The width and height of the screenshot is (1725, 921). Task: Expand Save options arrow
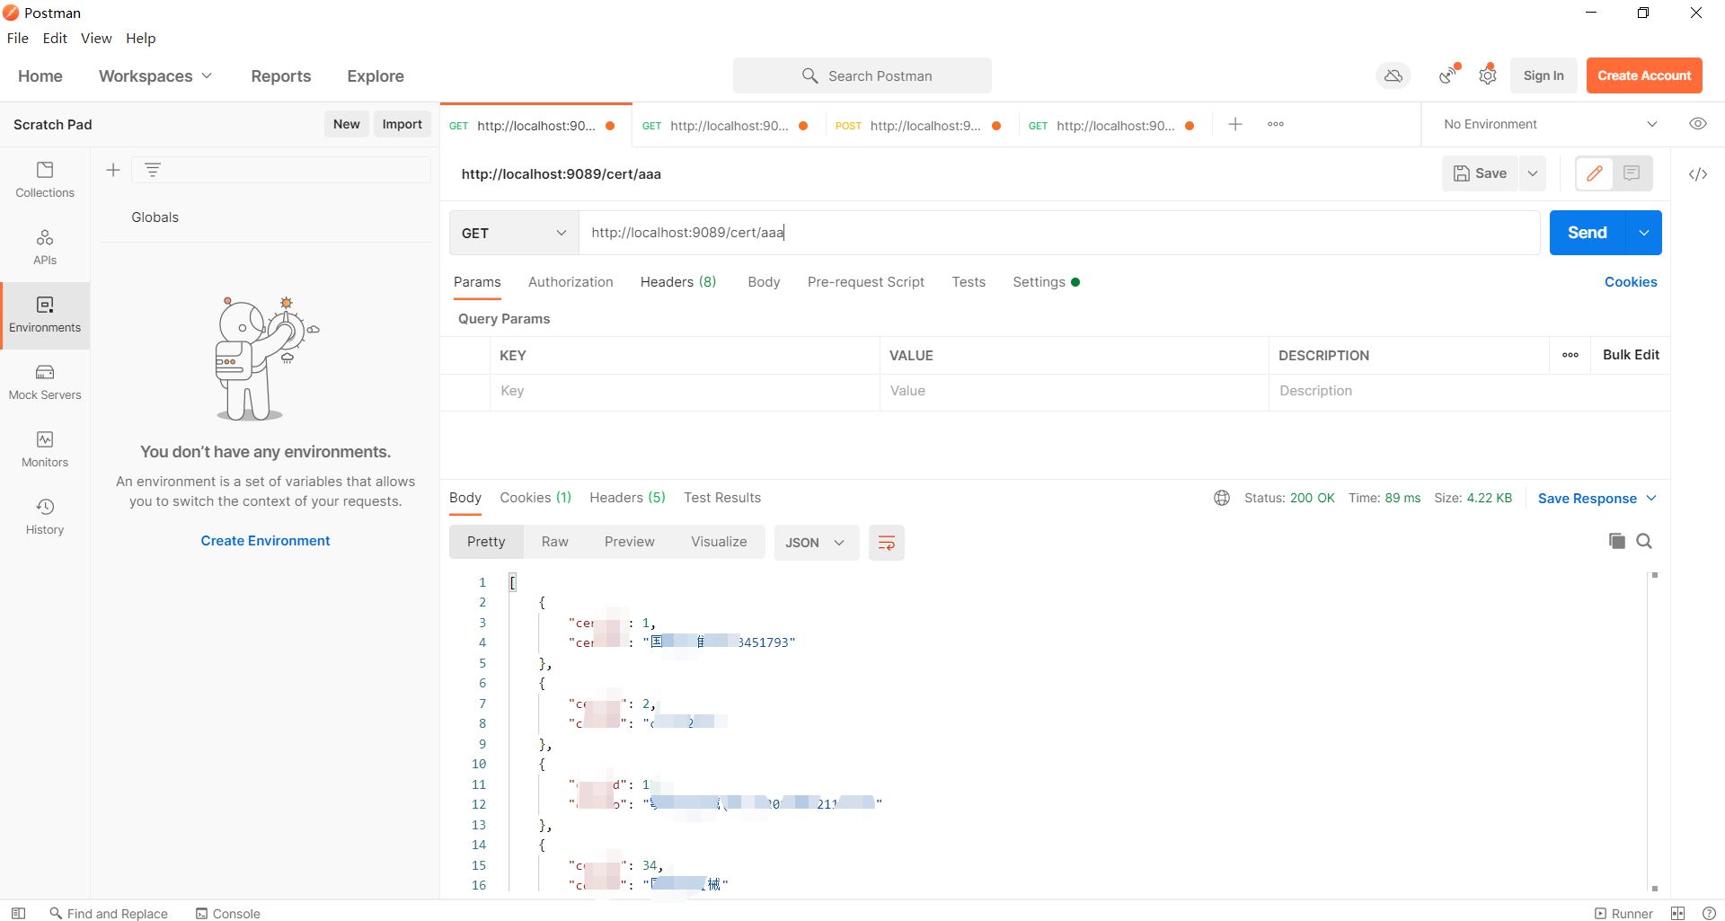pos(1533,173)
